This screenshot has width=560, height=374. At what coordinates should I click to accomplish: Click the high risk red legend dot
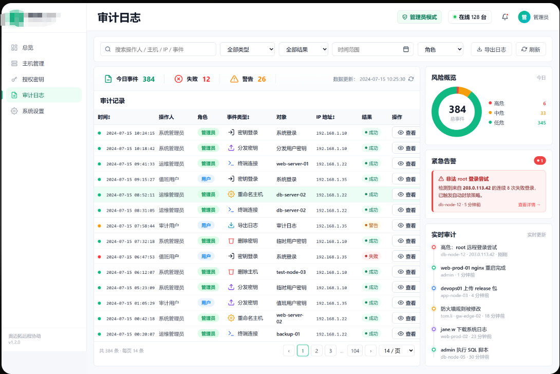point(490,103)
